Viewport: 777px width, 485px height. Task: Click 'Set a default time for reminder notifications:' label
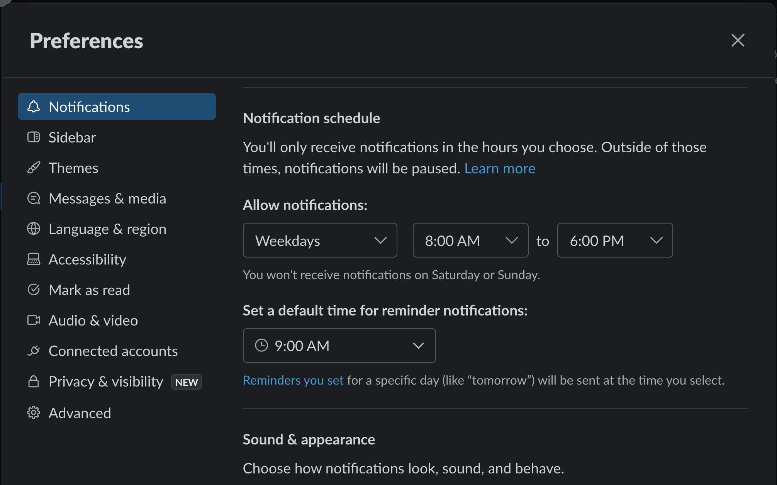(385, 310)
